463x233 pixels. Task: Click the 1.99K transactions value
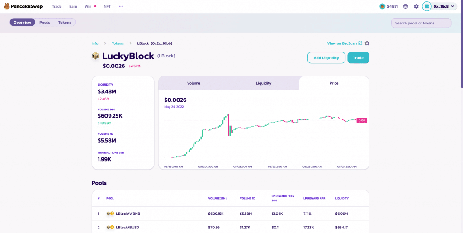click(104, 159)
